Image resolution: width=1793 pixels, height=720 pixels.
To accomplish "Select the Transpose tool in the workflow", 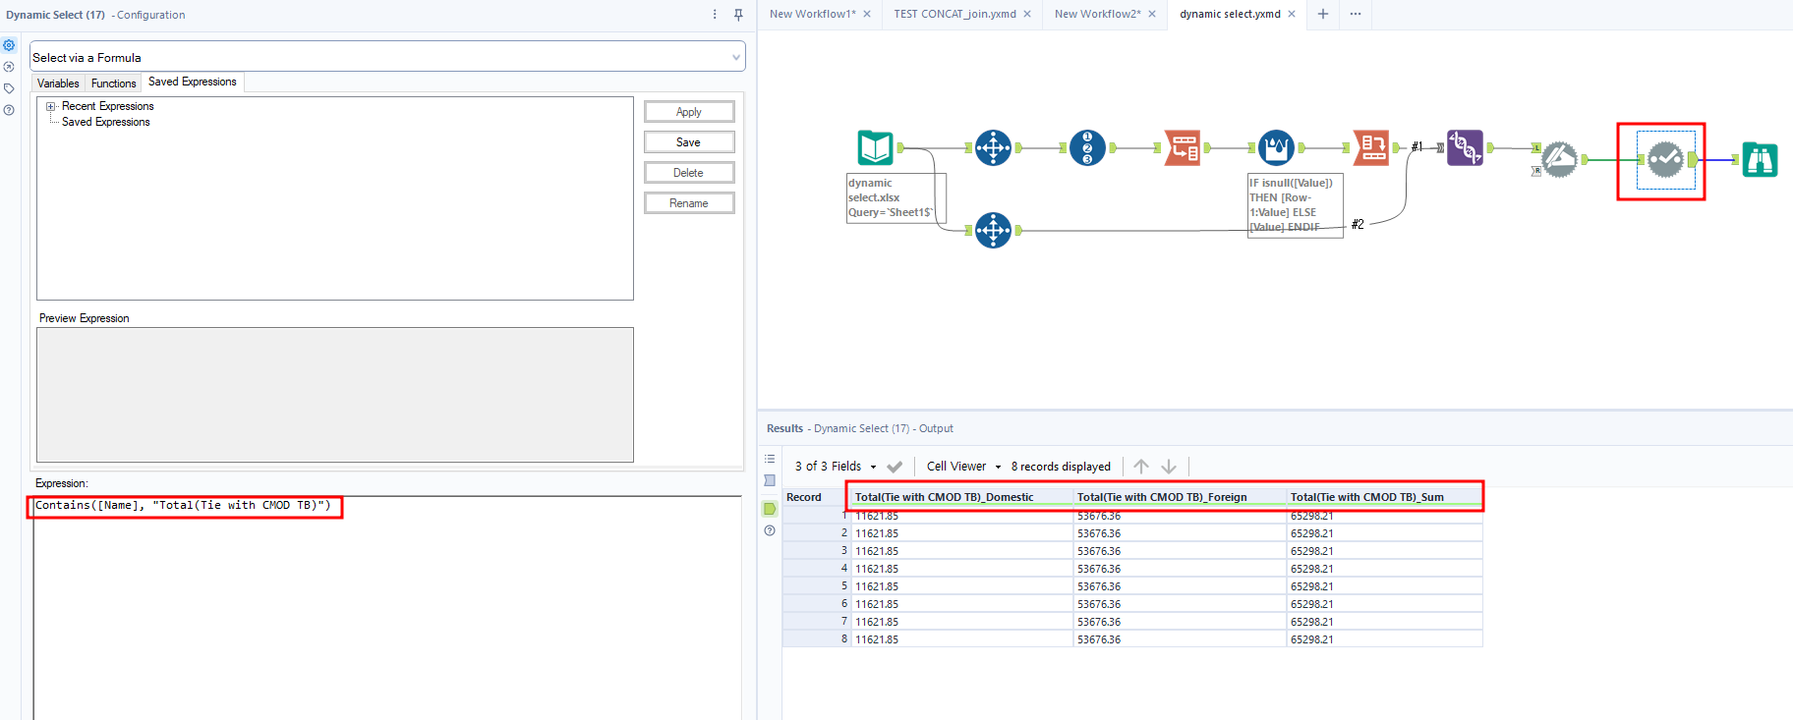I will tap(1182, 148).
